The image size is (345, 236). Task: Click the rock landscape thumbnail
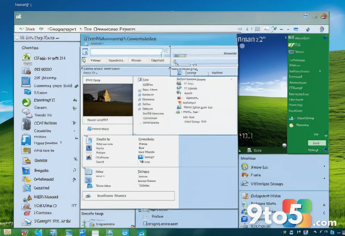pos(108,100)
